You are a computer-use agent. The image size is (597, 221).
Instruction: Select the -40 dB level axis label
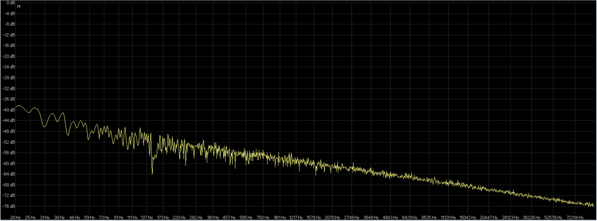[x=9, y=110]
